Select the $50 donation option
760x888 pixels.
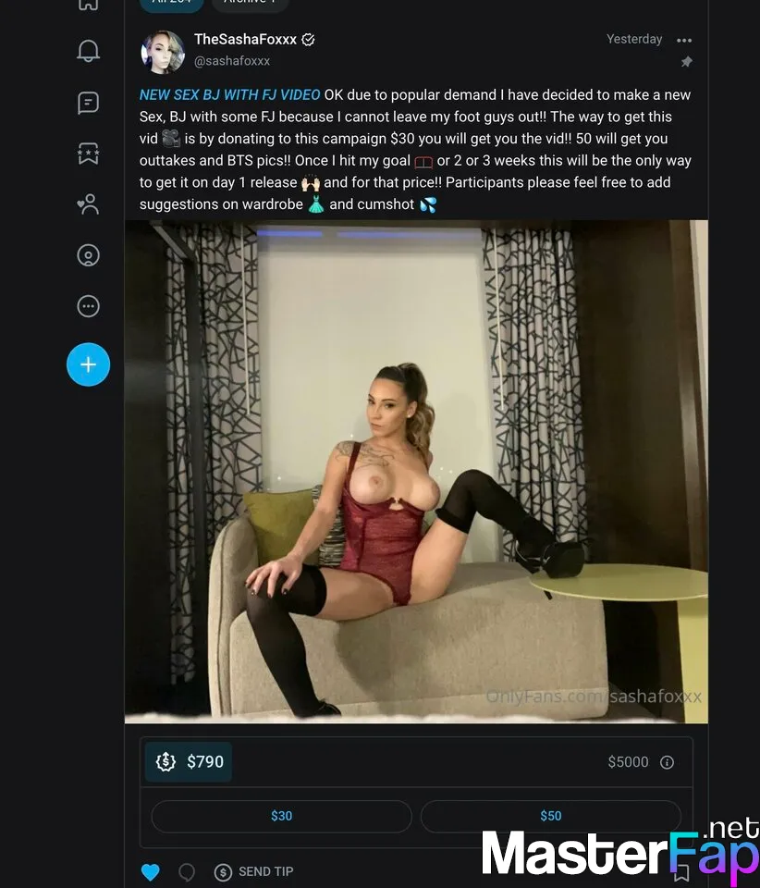point(550,816)
